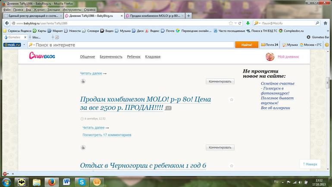The height and width of the screenshot is (187, 332).
Task: Check Москва +3°C weather widget
Action: pyautogui.click(x=310, y=45)
